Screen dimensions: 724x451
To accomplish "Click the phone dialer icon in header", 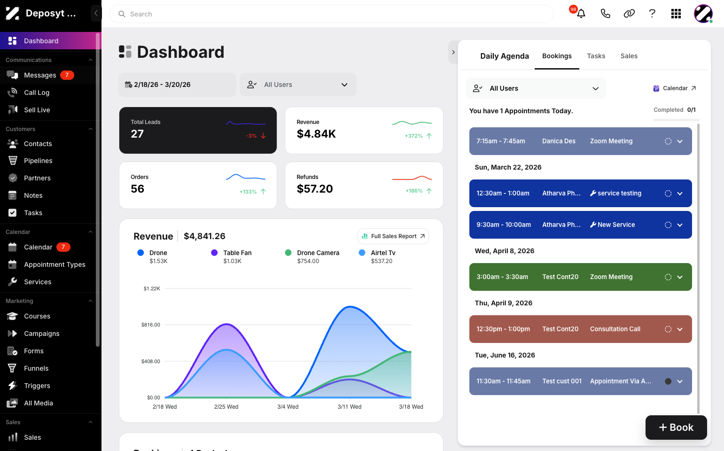I will 605,14.
